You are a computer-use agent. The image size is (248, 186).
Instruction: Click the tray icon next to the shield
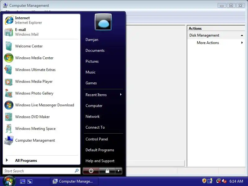(x=210, y=181)
